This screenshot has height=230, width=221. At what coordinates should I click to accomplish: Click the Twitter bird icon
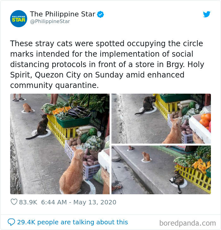[x=207, y=14]
